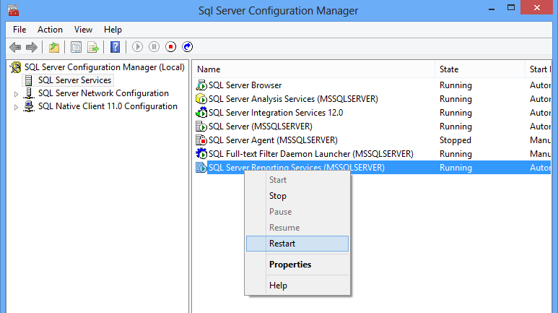
Task: Click the Start Service toolbar icon
Action: 137,47
